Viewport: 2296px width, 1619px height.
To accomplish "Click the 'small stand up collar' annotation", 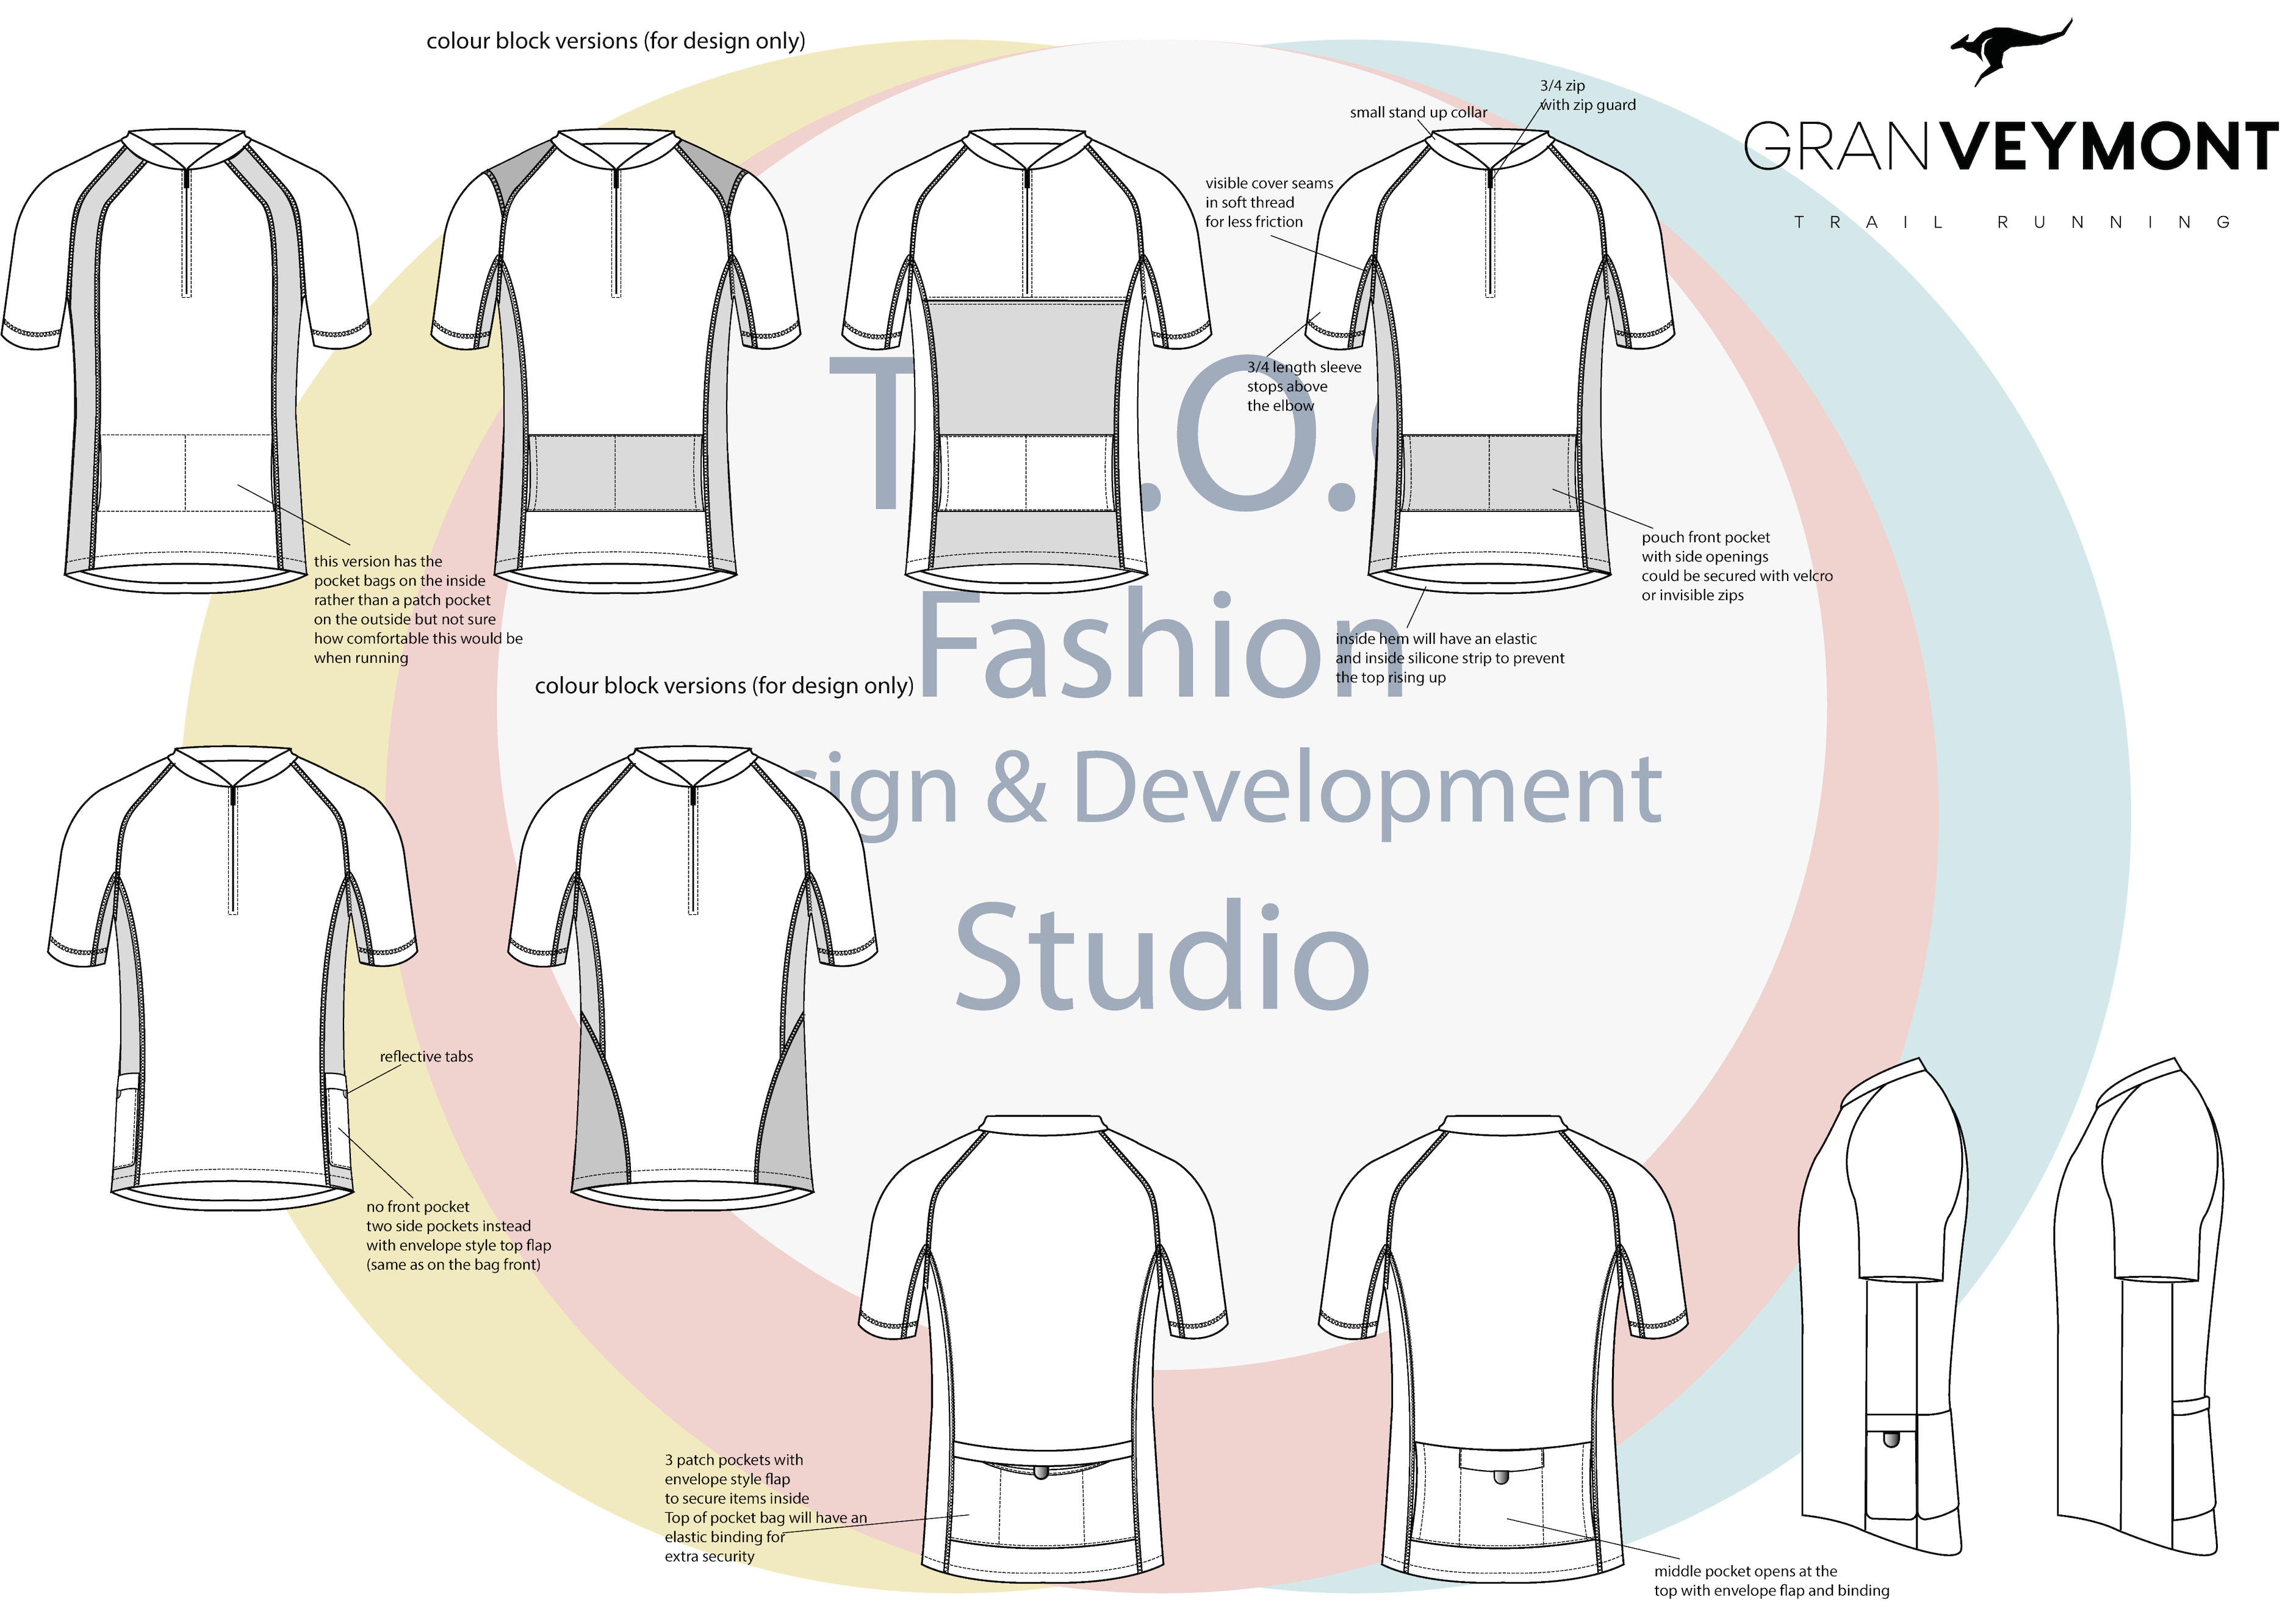I will click(x=1417, y=112).
